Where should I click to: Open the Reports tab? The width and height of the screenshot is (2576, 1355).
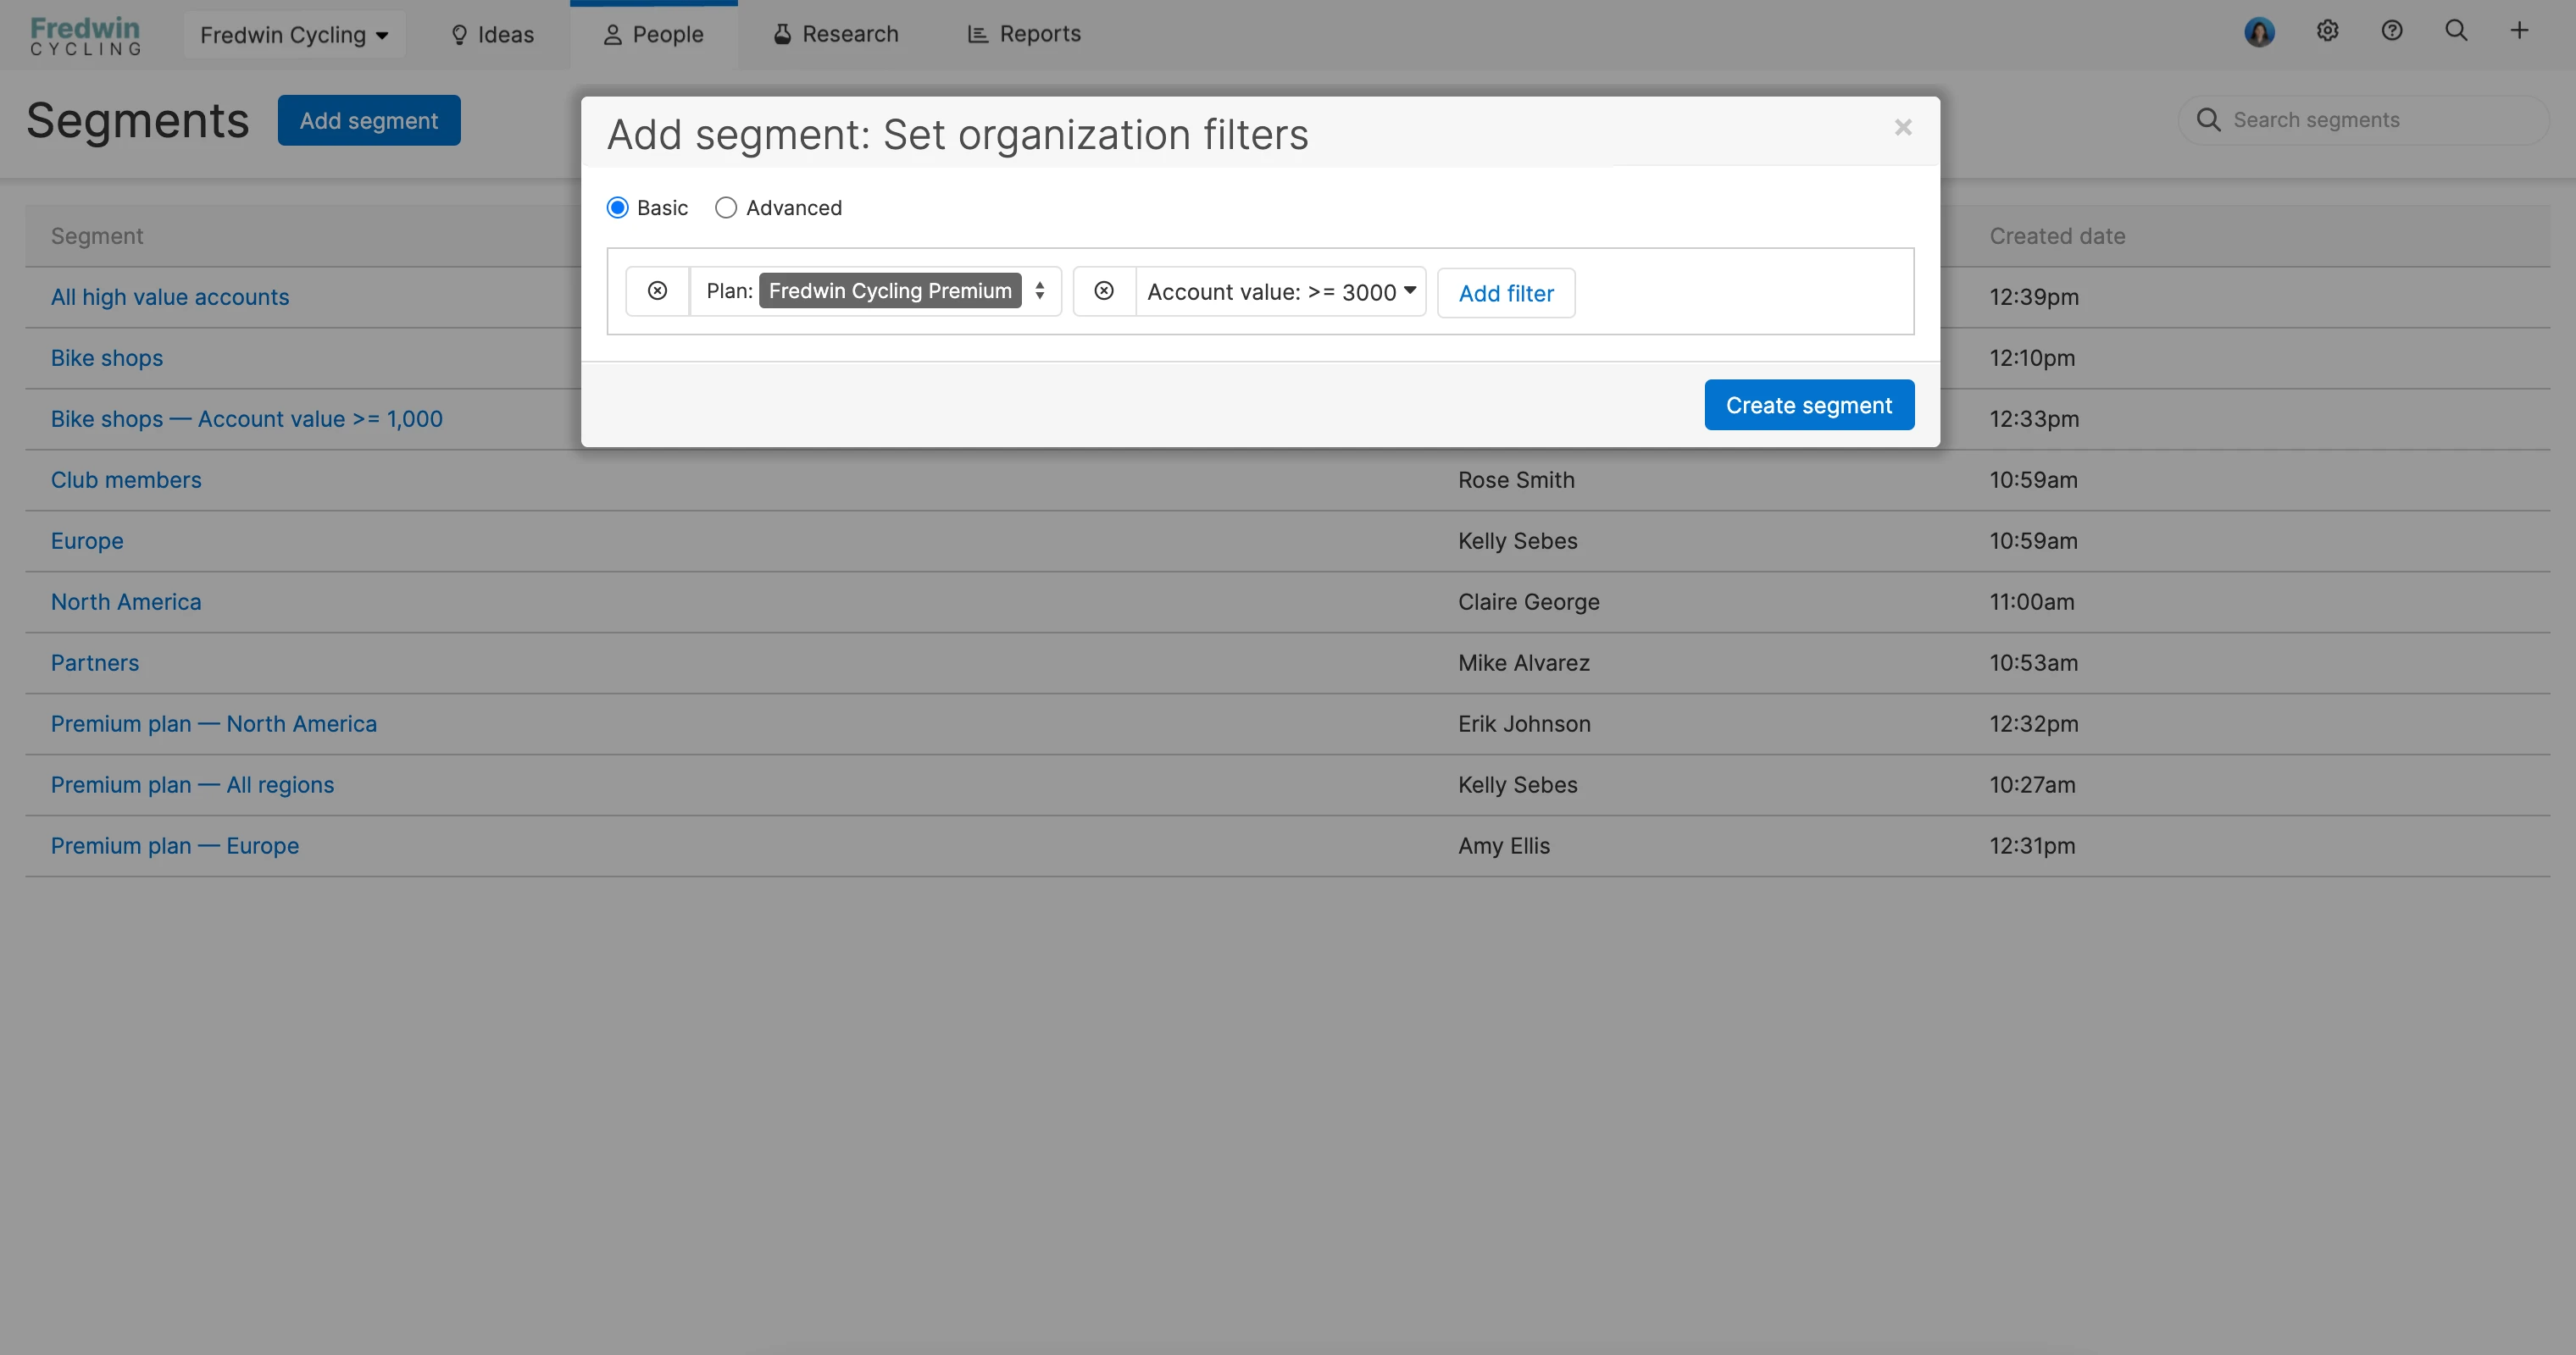coord(1024,35)
